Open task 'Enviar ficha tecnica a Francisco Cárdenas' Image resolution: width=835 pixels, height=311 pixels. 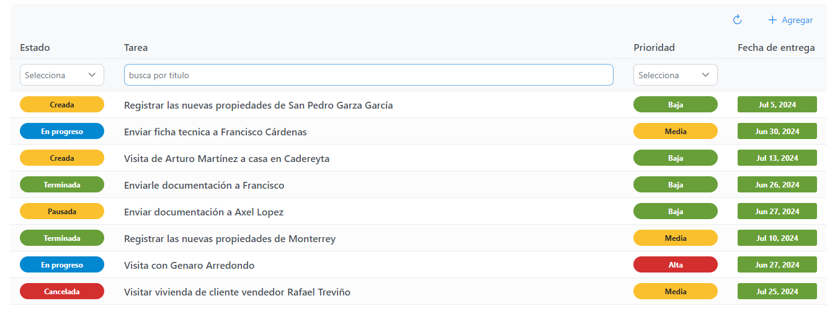[215, 132]
